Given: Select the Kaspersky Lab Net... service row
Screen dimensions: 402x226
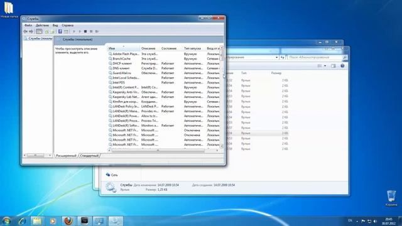Looking at the screenshot, I should point(163,97).
